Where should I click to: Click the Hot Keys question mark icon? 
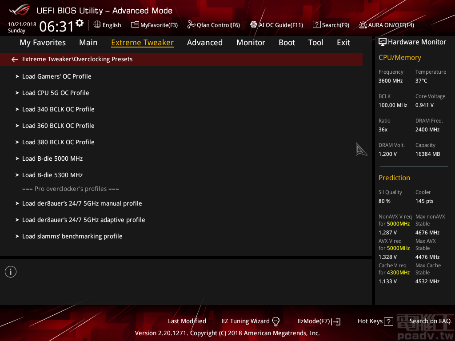pyautogui.click(x=388, y=321)
